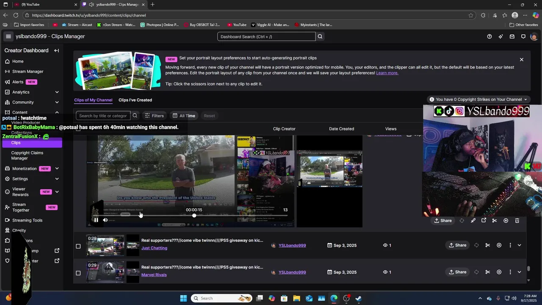The image size is (542, 305).
Task: Click circled-plus icon on Just Chatting clip
Action: click(499, 245)
